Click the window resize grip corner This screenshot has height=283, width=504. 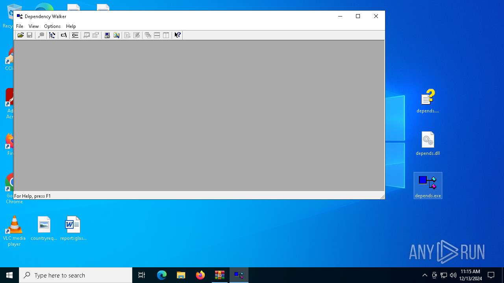tap(382, 197)
